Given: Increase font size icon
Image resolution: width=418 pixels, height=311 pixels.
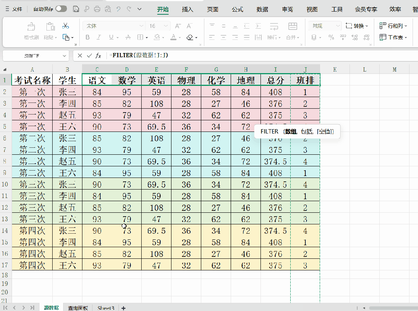Looking at the screenshot, I should click(x=178, y=26).
